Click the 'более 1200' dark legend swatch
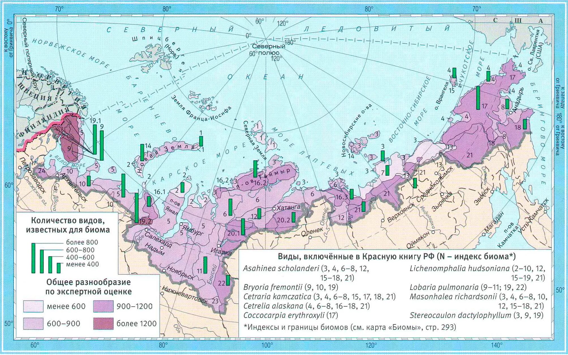Viewport: 568px width, 355px height. point(103,324)
